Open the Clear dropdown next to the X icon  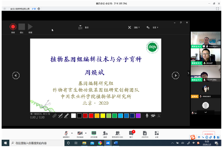137,28
